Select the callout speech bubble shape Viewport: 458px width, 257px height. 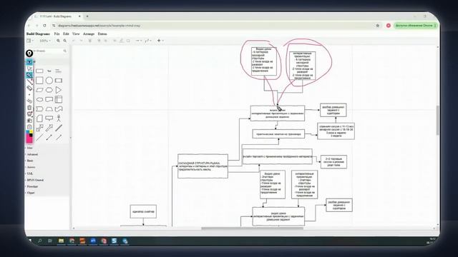(49, 118)
